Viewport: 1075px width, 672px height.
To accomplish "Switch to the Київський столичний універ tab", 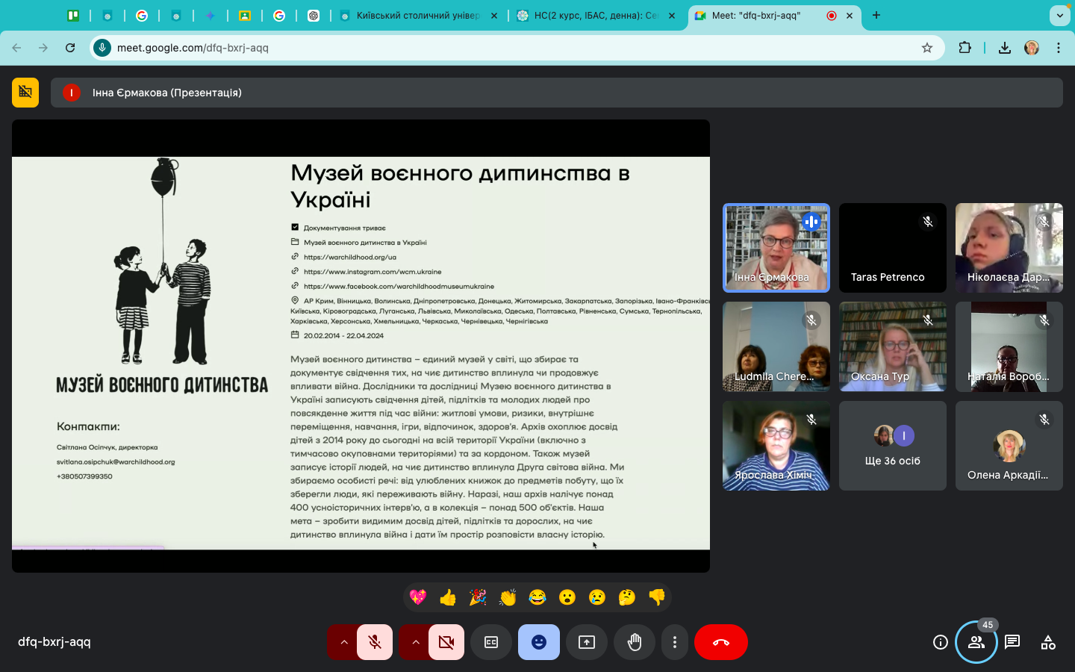I will 417,16.
